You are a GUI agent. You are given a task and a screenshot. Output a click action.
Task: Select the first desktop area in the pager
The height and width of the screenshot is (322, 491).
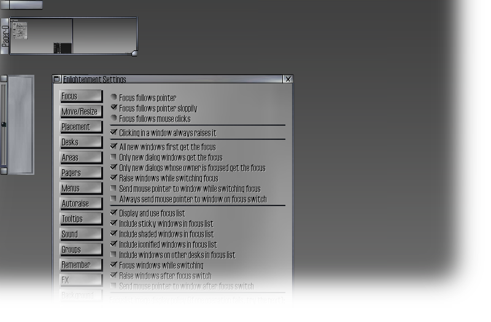coord(41,36)
